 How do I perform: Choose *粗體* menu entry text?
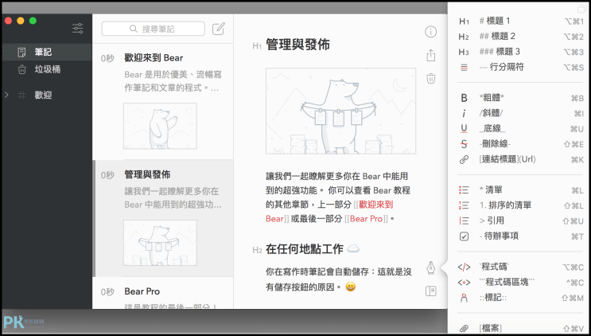(492, 98)
